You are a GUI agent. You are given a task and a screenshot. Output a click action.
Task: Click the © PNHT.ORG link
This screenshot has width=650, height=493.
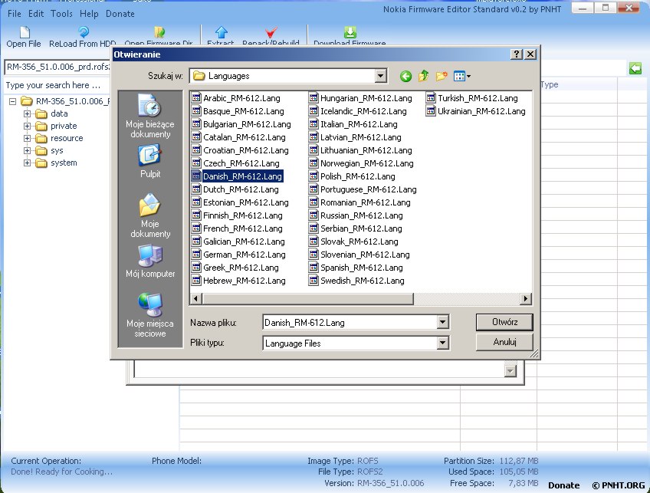point(618,485)
